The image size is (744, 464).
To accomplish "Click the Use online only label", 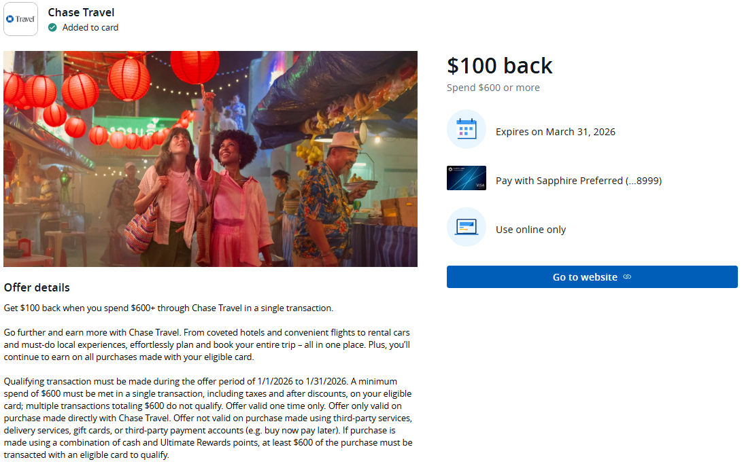I will click(x=530, y=230).
